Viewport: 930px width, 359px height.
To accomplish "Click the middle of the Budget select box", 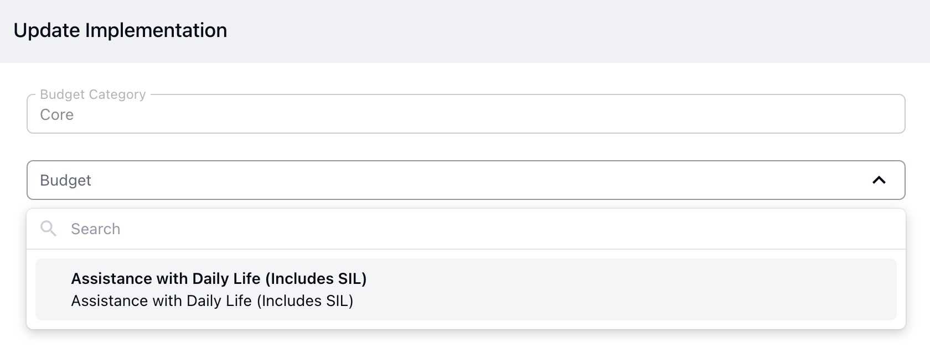I will tap(466, 180).
